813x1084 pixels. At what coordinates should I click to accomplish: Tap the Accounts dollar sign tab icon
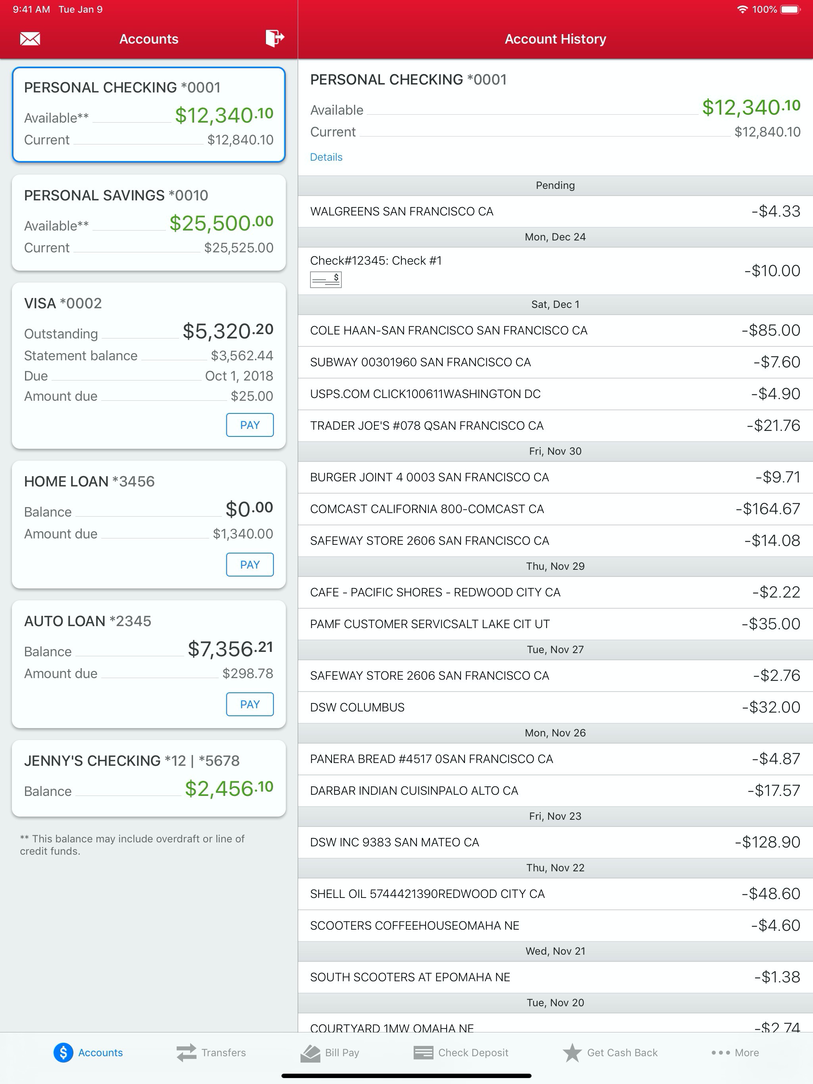[63, 1052]
